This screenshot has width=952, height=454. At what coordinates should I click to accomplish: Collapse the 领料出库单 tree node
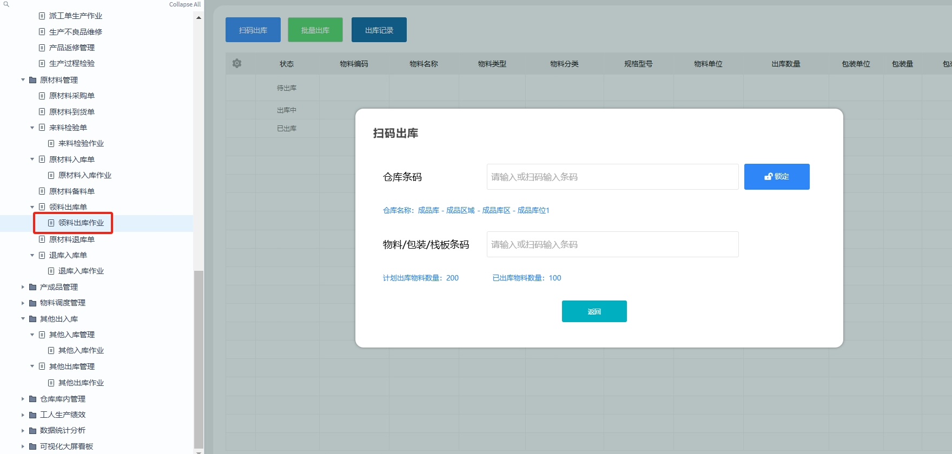pos(32,207)
